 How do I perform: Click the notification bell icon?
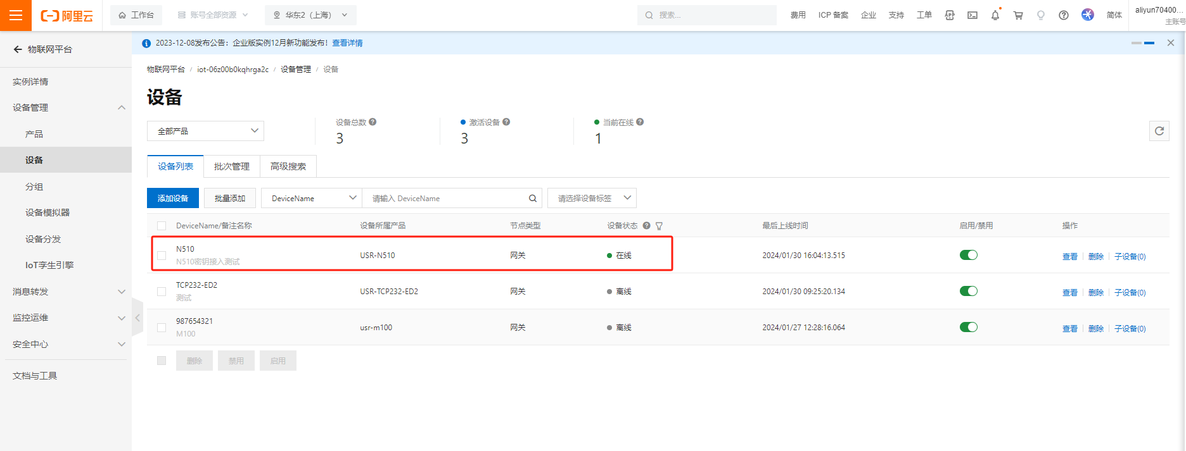click(995, 15)
